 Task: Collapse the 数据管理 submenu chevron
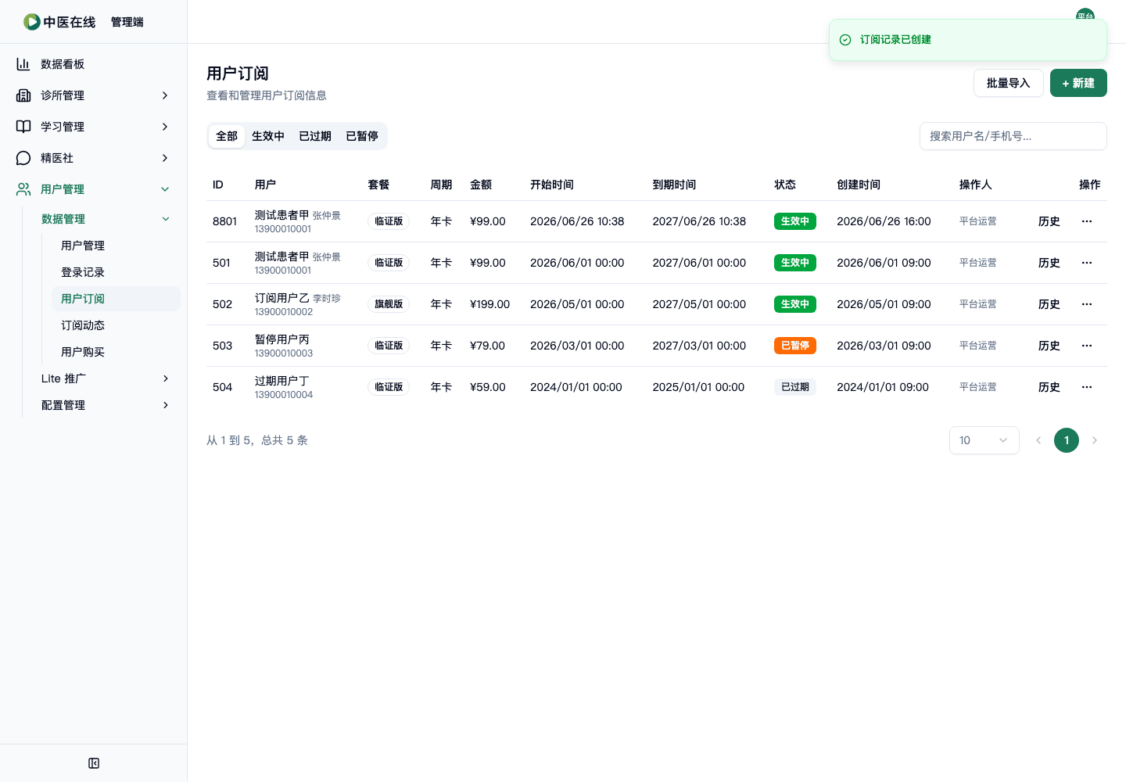pos(166,219)
